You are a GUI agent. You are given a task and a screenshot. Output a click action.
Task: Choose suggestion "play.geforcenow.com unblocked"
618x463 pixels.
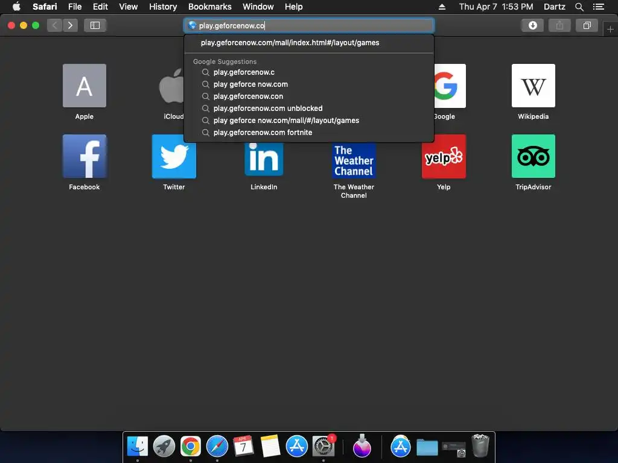tap(309, 109)
